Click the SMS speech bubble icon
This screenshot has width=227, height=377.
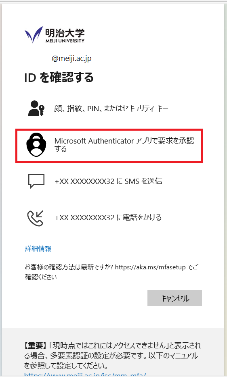36,181
